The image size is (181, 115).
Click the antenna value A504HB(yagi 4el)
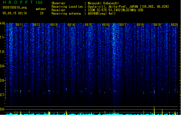coord(102,14)
